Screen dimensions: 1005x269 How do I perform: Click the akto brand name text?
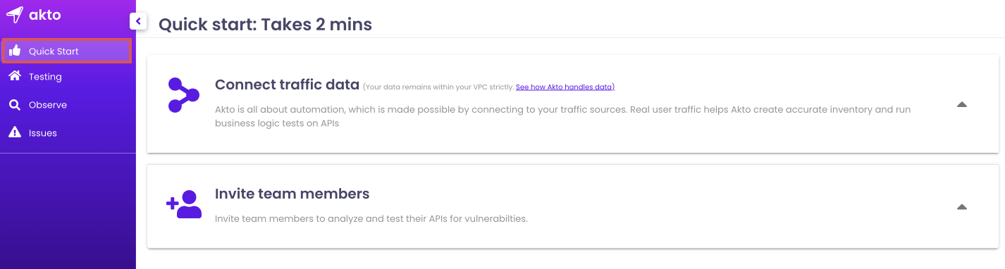(x=46, y=14)
